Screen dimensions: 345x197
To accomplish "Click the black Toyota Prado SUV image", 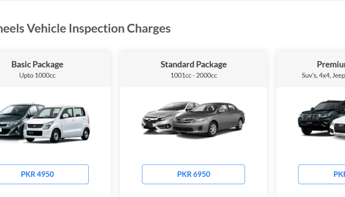I will pyautogui.click(x=320, y=116).
